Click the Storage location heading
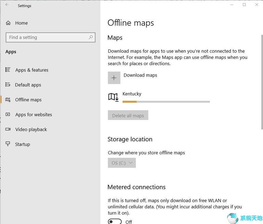Viewport: 263px width, 224px height. pos(130,139)
